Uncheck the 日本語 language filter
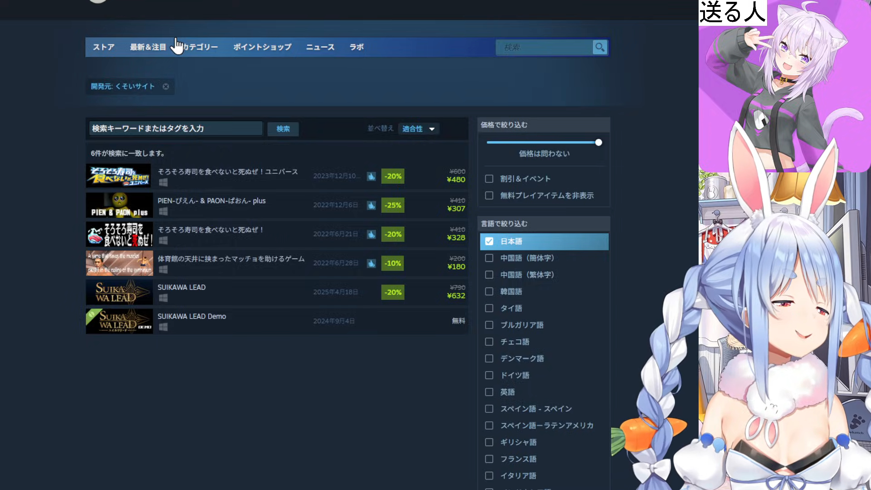This screenshot has height=490, width=871. pyautogui.click(x=489, y=241)
